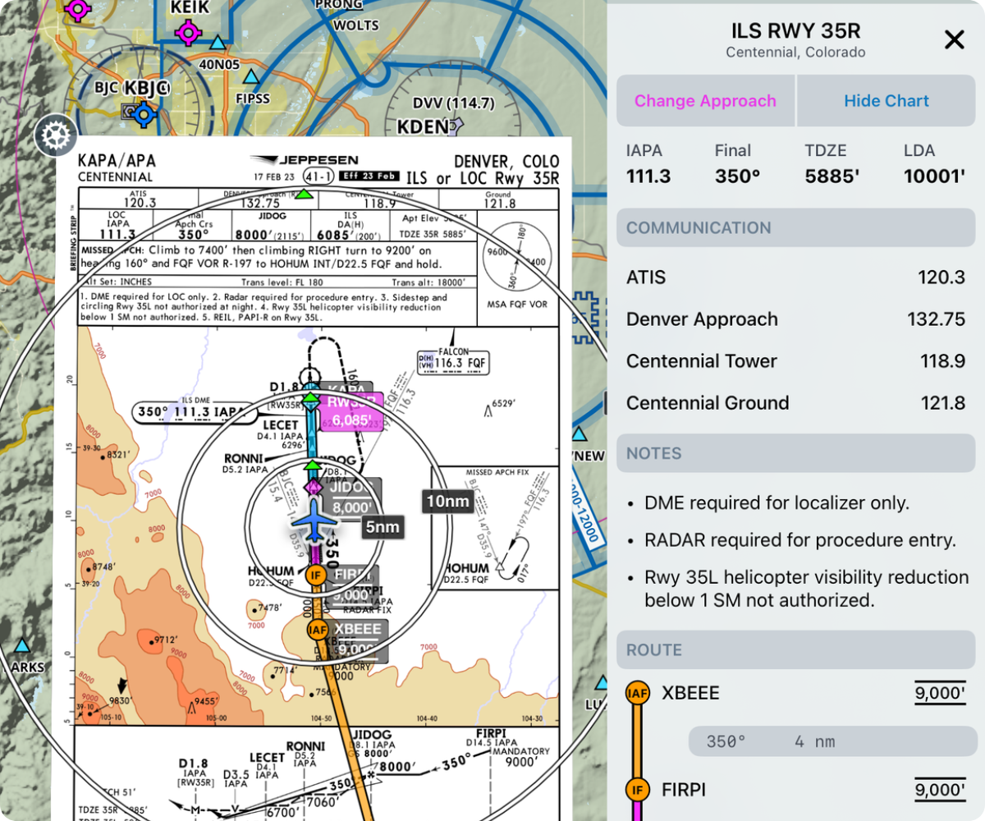Tap DVV (114.7) VOR label
Image resolution: width=985 pixels, height=821 pixels.
pos(453,103)
